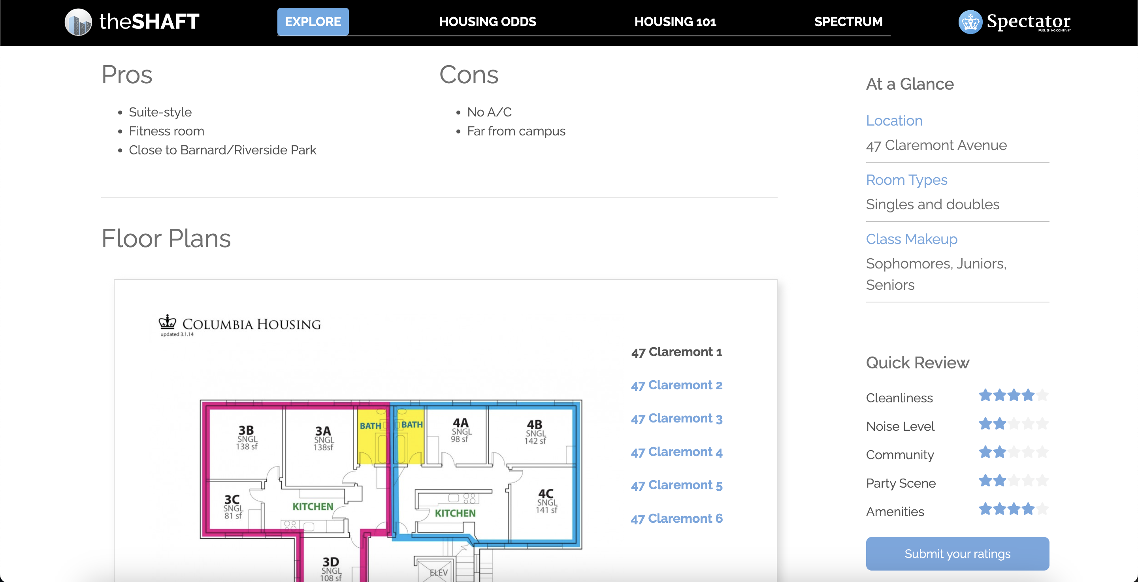Screen dimensions: 1138x582
Task: Rate Cleanliness with the fifth star
Action: click(1042, 395)
